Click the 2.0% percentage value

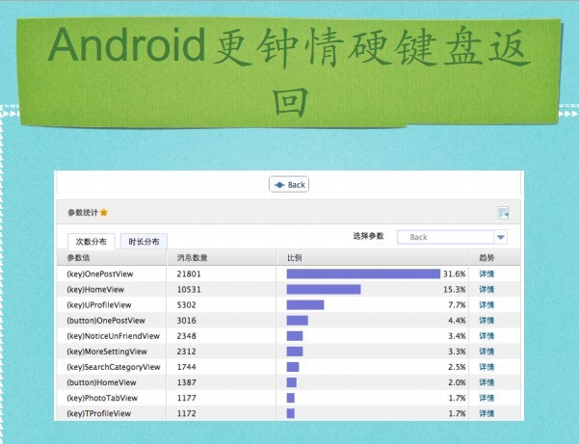[x=457, y=382]
